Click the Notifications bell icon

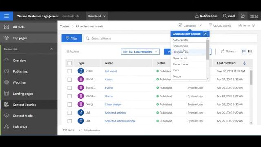tap(197, 16)
